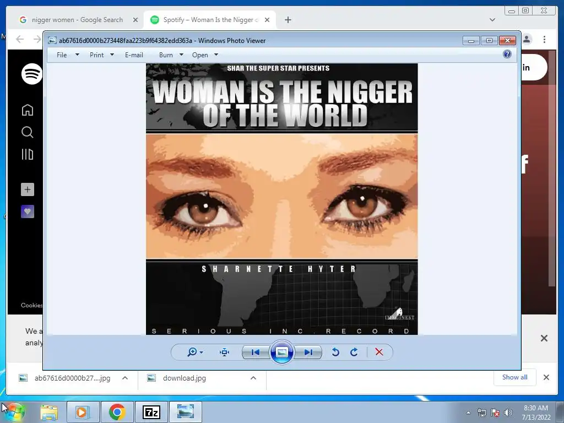The height and width of the screenshot is (423, 564).
Task: Expand the File menu dropdown arrow
Action: point(77,55)
